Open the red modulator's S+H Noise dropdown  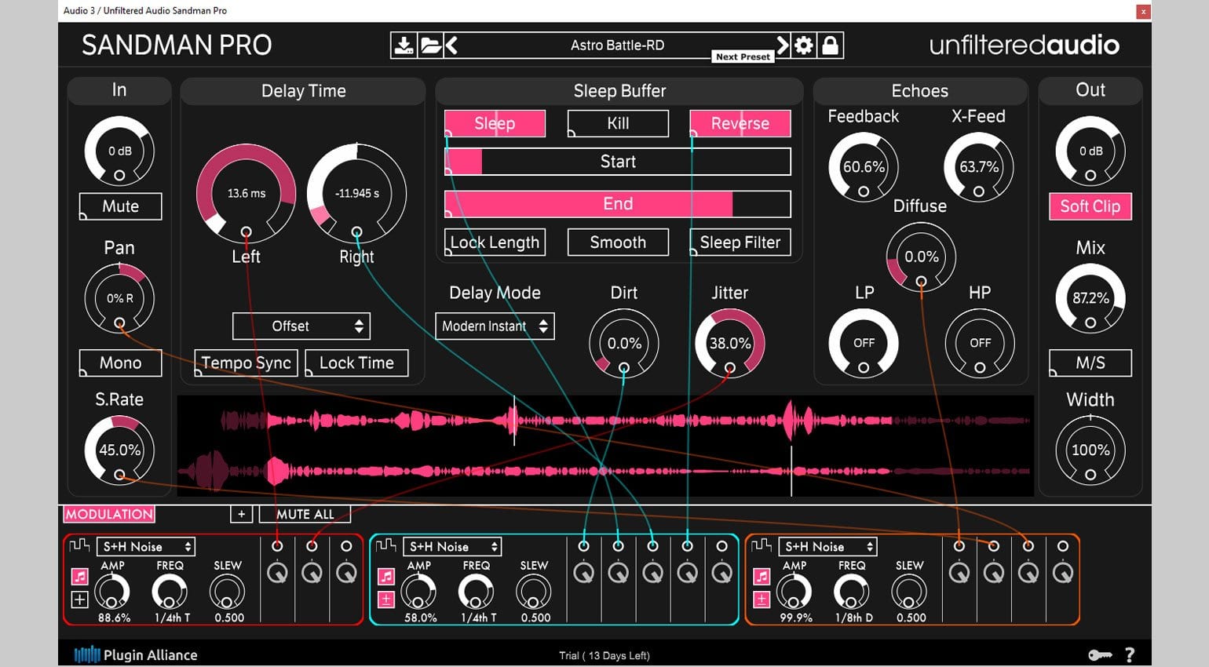tap(145, 546)
